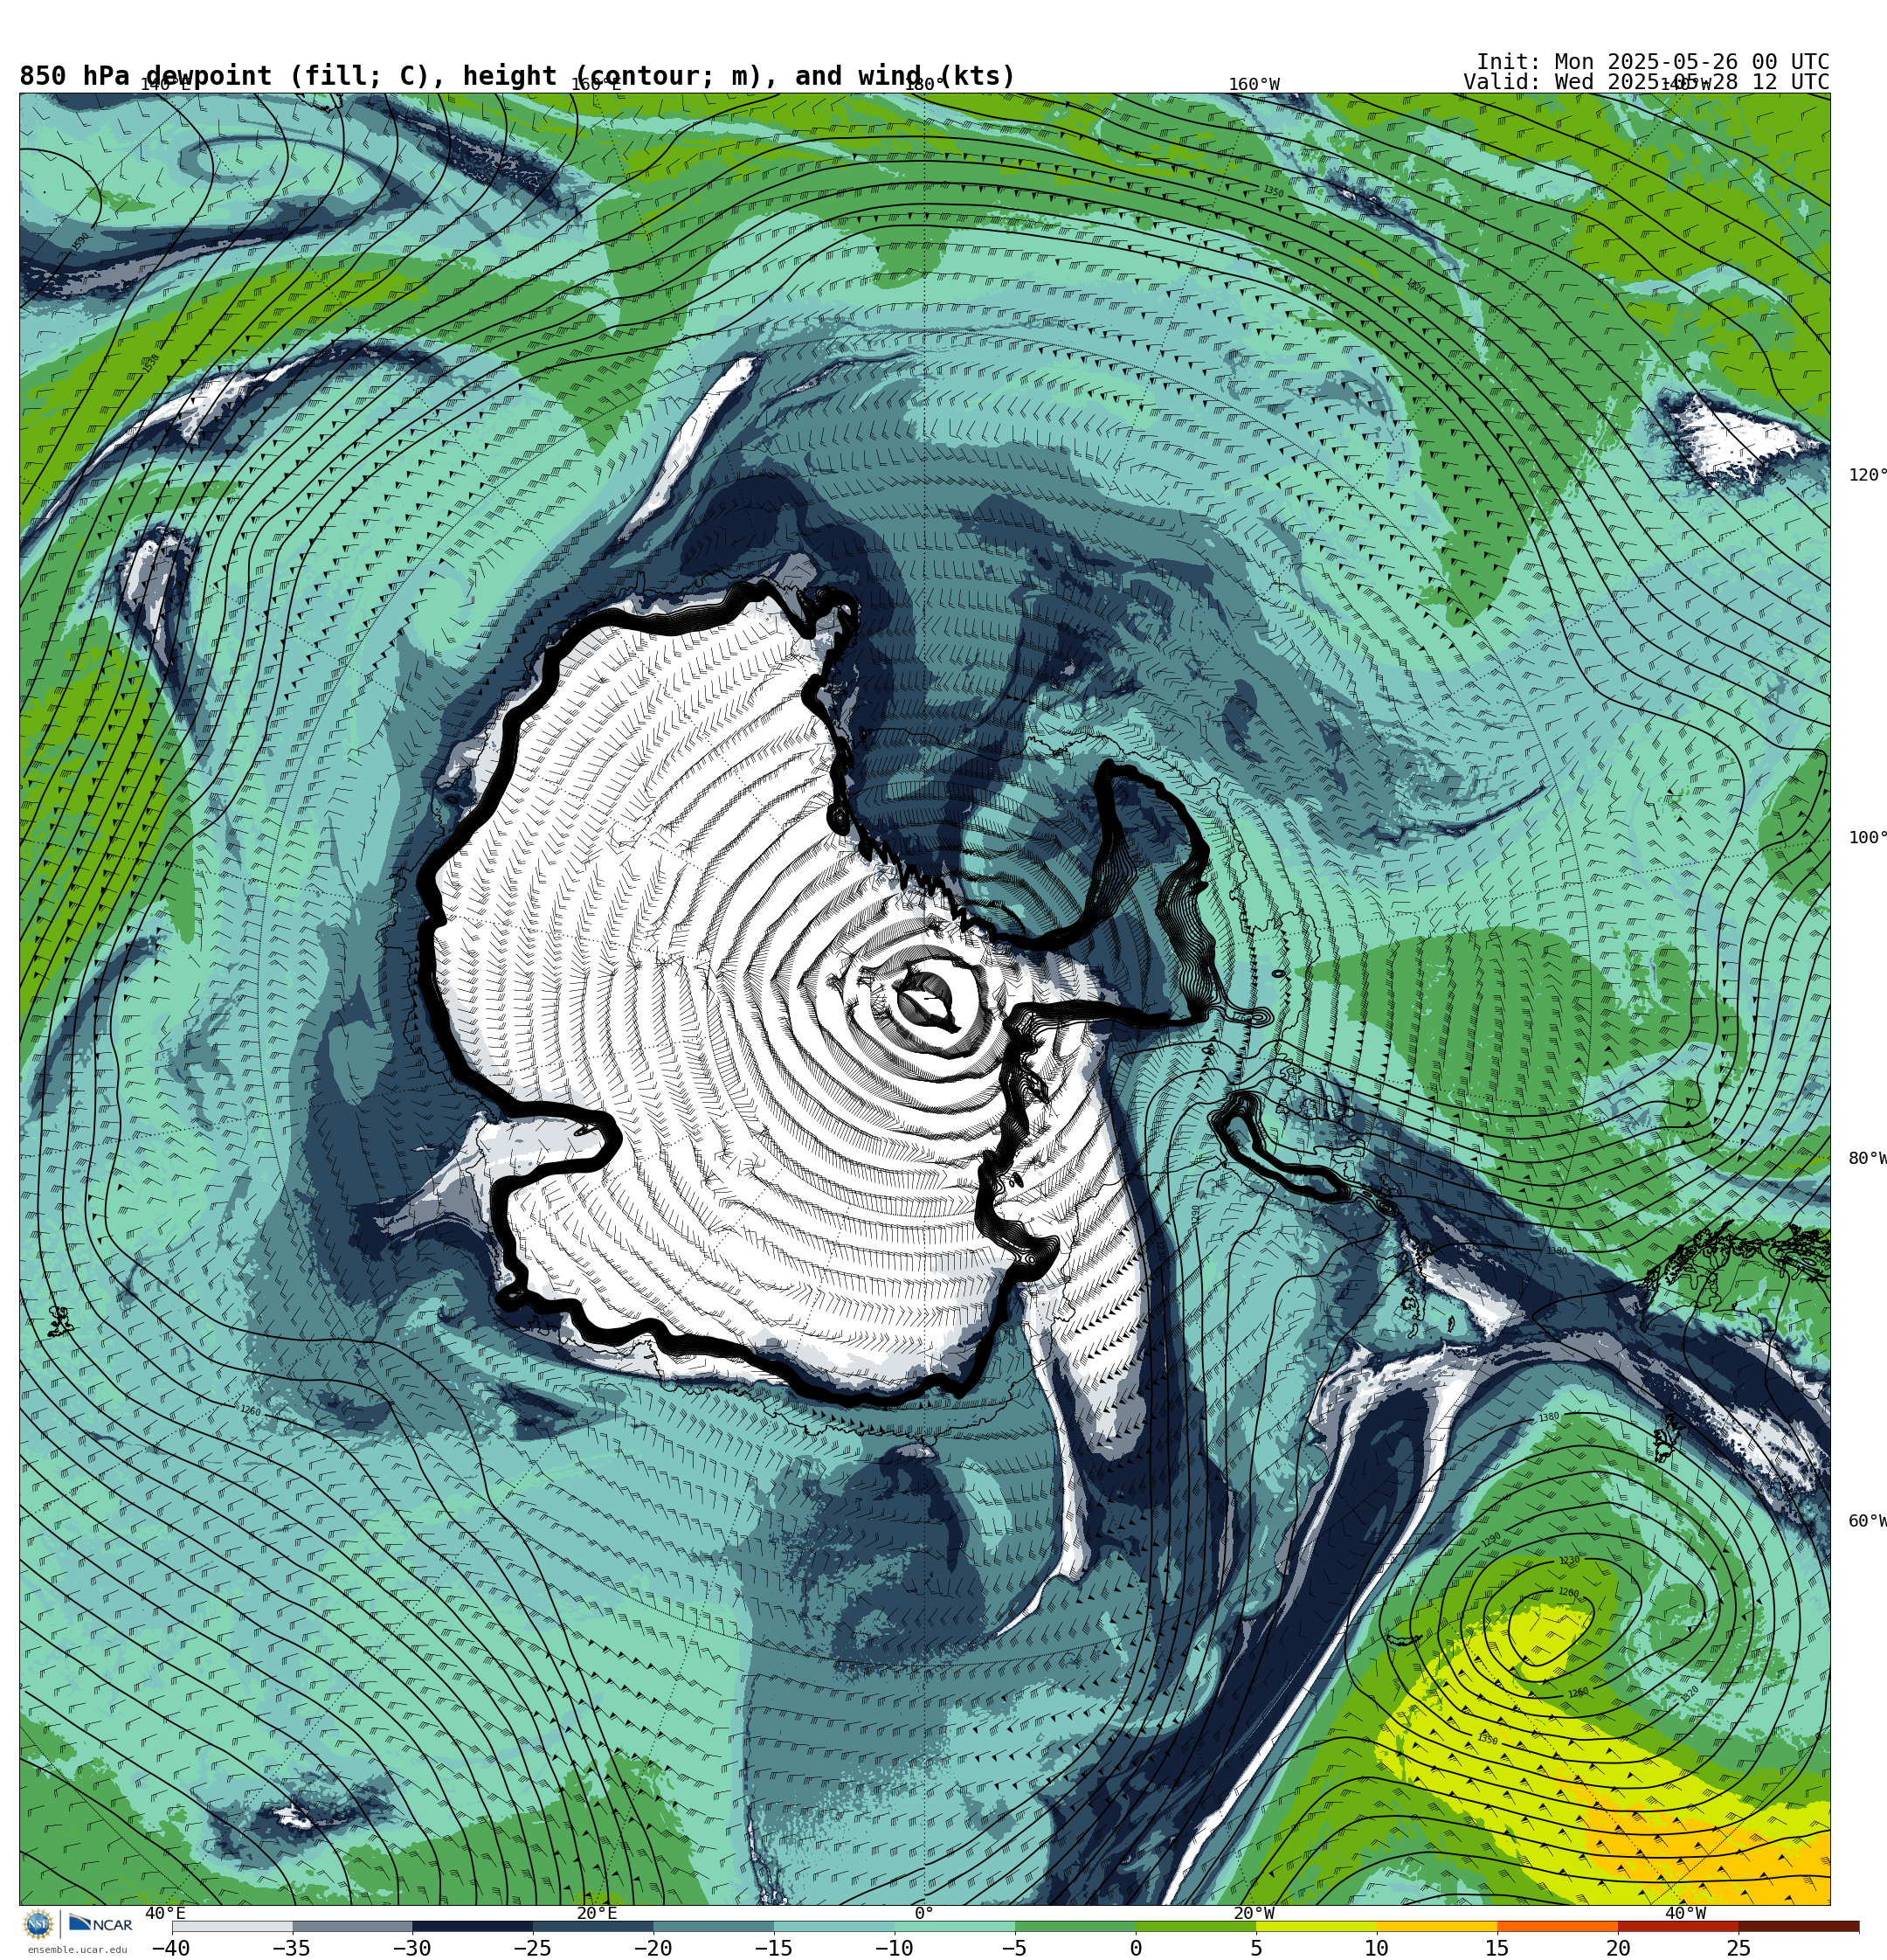The height and width of the screenshot is (1960, 1887).
Task: Click the 20°E longitude label at the bottom
Action: pos(597,1913)
